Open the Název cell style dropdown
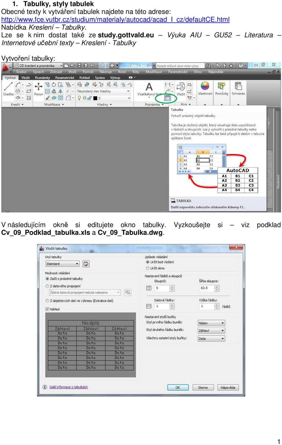 (211, 323)
